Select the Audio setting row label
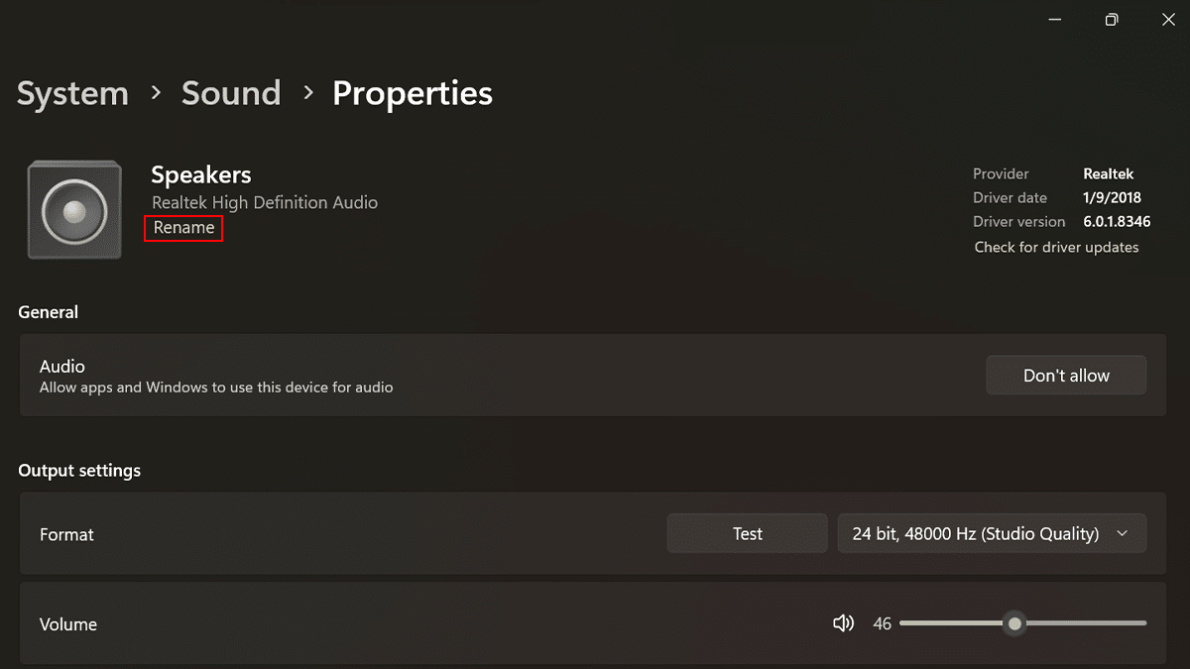This screenshot has width=1190, height=669. [x=62, y=367]
